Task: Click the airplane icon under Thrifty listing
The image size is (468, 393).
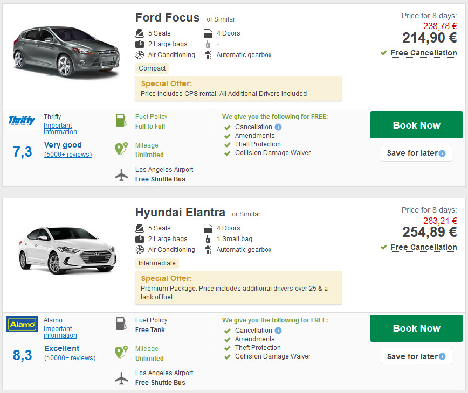Action: pyautogui.click(x=121, y=175)
